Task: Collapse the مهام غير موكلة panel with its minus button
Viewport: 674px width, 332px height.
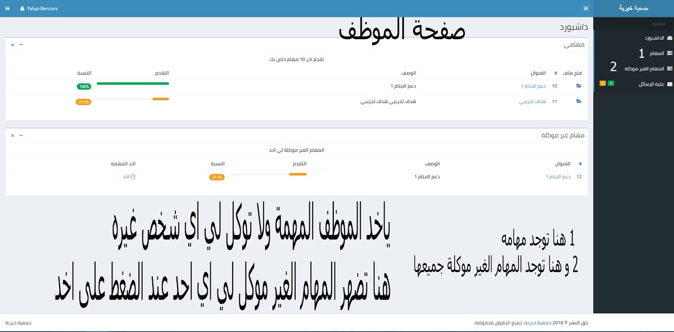Action: 21,135
